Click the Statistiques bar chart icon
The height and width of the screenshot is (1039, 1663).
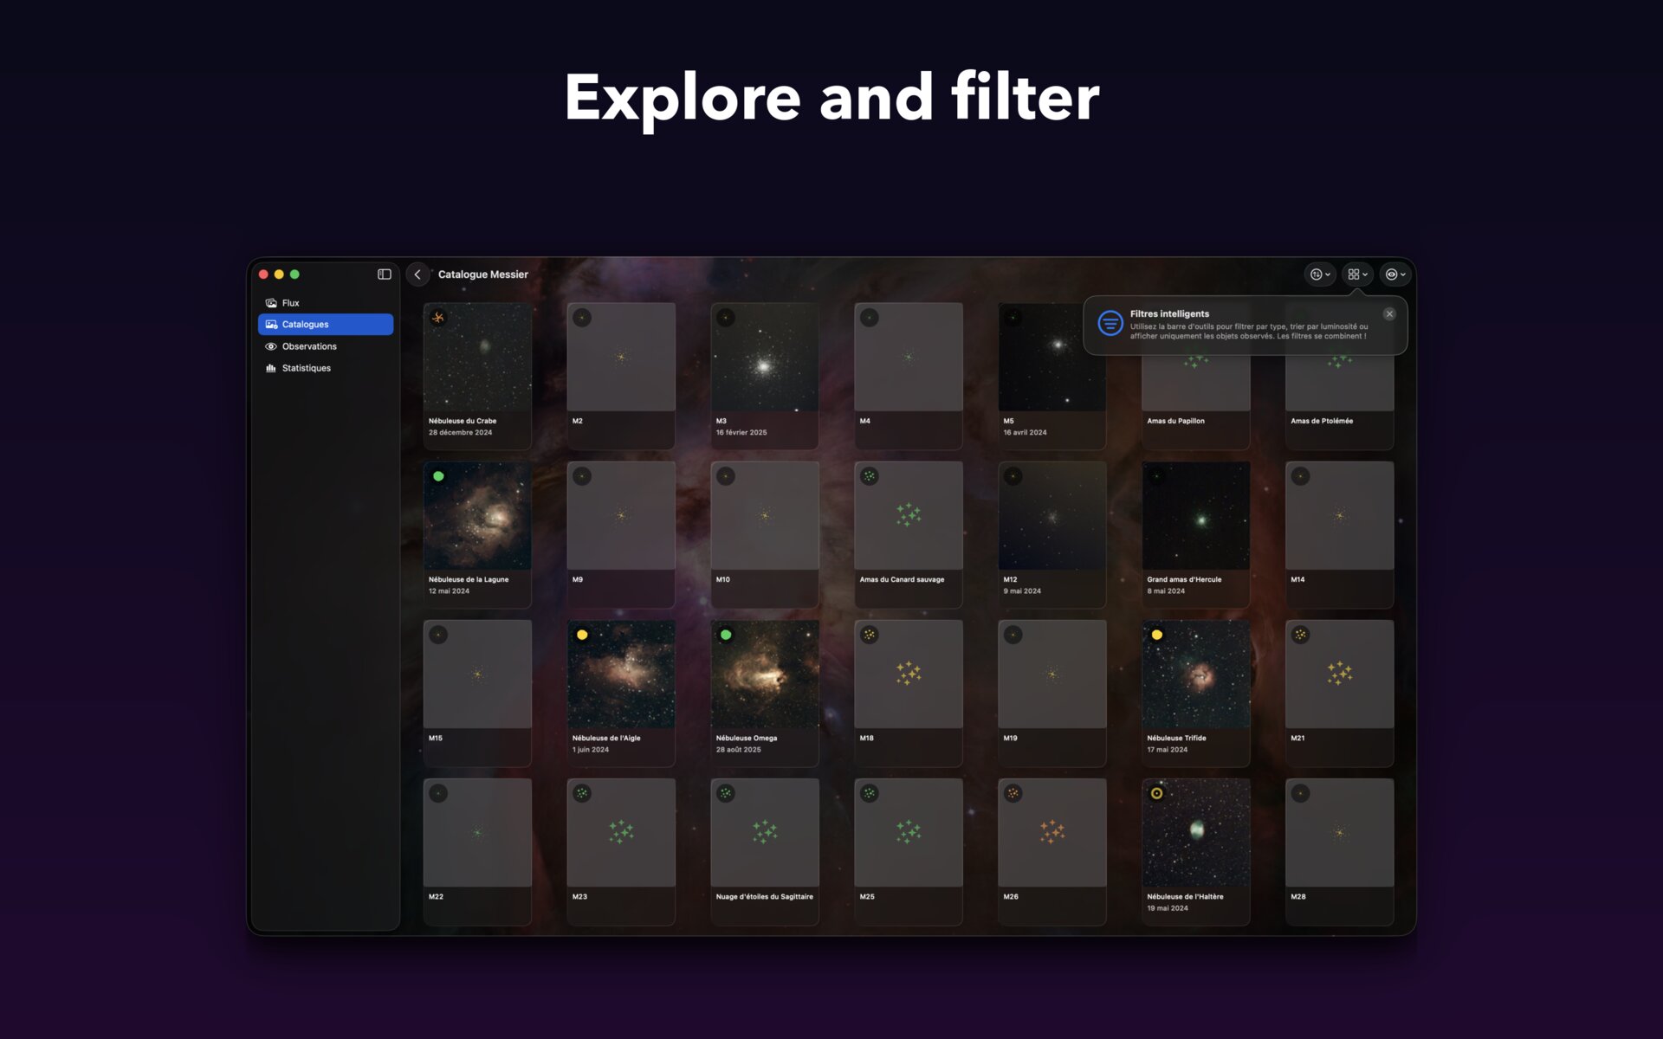click(x=271, y=368)
